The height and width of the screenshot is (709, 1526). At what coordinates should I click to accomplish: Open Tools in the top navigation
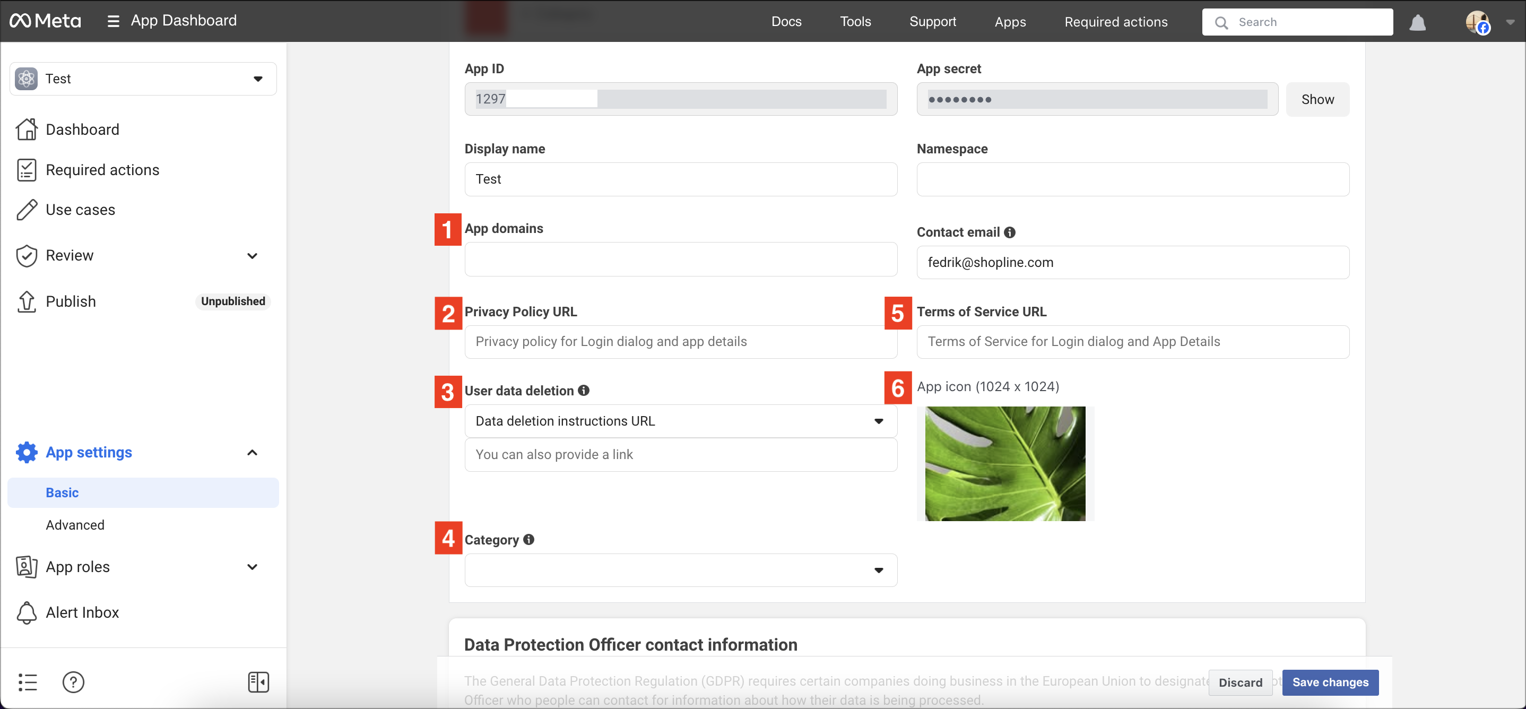coord(855,22)
